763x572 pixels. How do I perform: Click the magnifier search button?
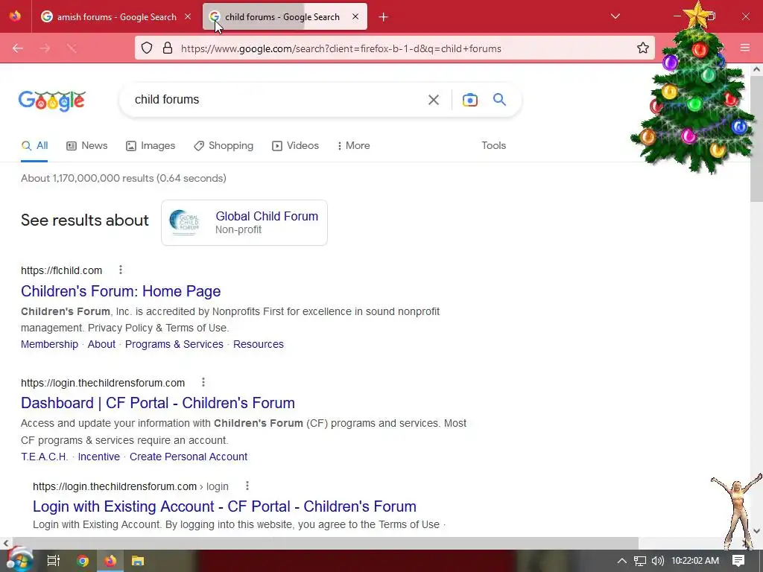click(499, 100)
